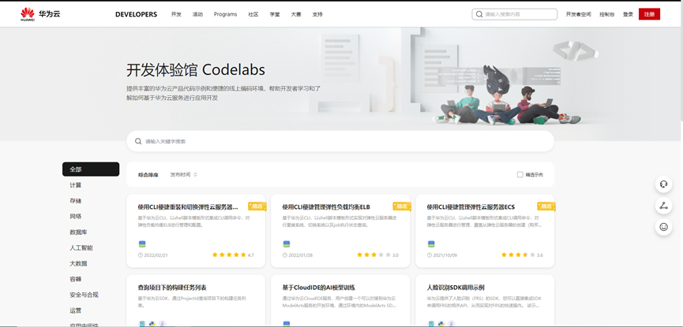Click the 精选 badge on the ELB card
This screenshot has height=327, width=683.
coord(402,206)
